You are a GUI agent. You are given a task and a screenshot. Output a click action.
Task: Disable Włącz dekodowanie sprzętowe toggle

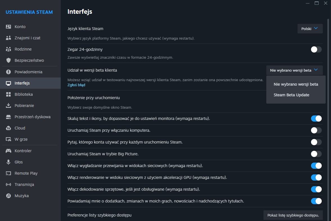(x=316, y=189)
